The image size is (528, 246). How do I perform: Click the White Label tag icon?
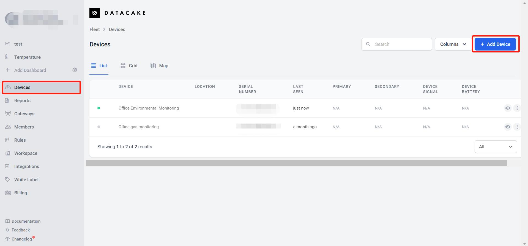coord(7,180)
